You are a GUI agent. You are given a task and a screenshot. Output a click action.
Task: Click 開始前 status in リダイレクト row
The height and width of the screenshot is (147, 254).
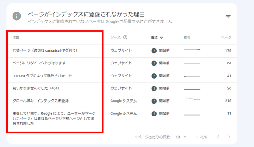164,63
